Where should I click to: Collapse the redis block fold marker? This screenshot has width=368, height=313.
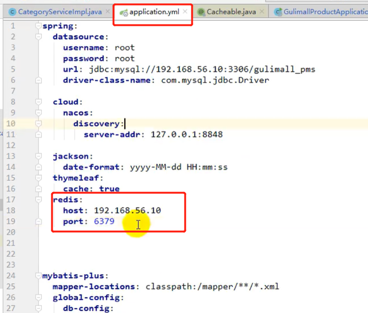point(38,199)
